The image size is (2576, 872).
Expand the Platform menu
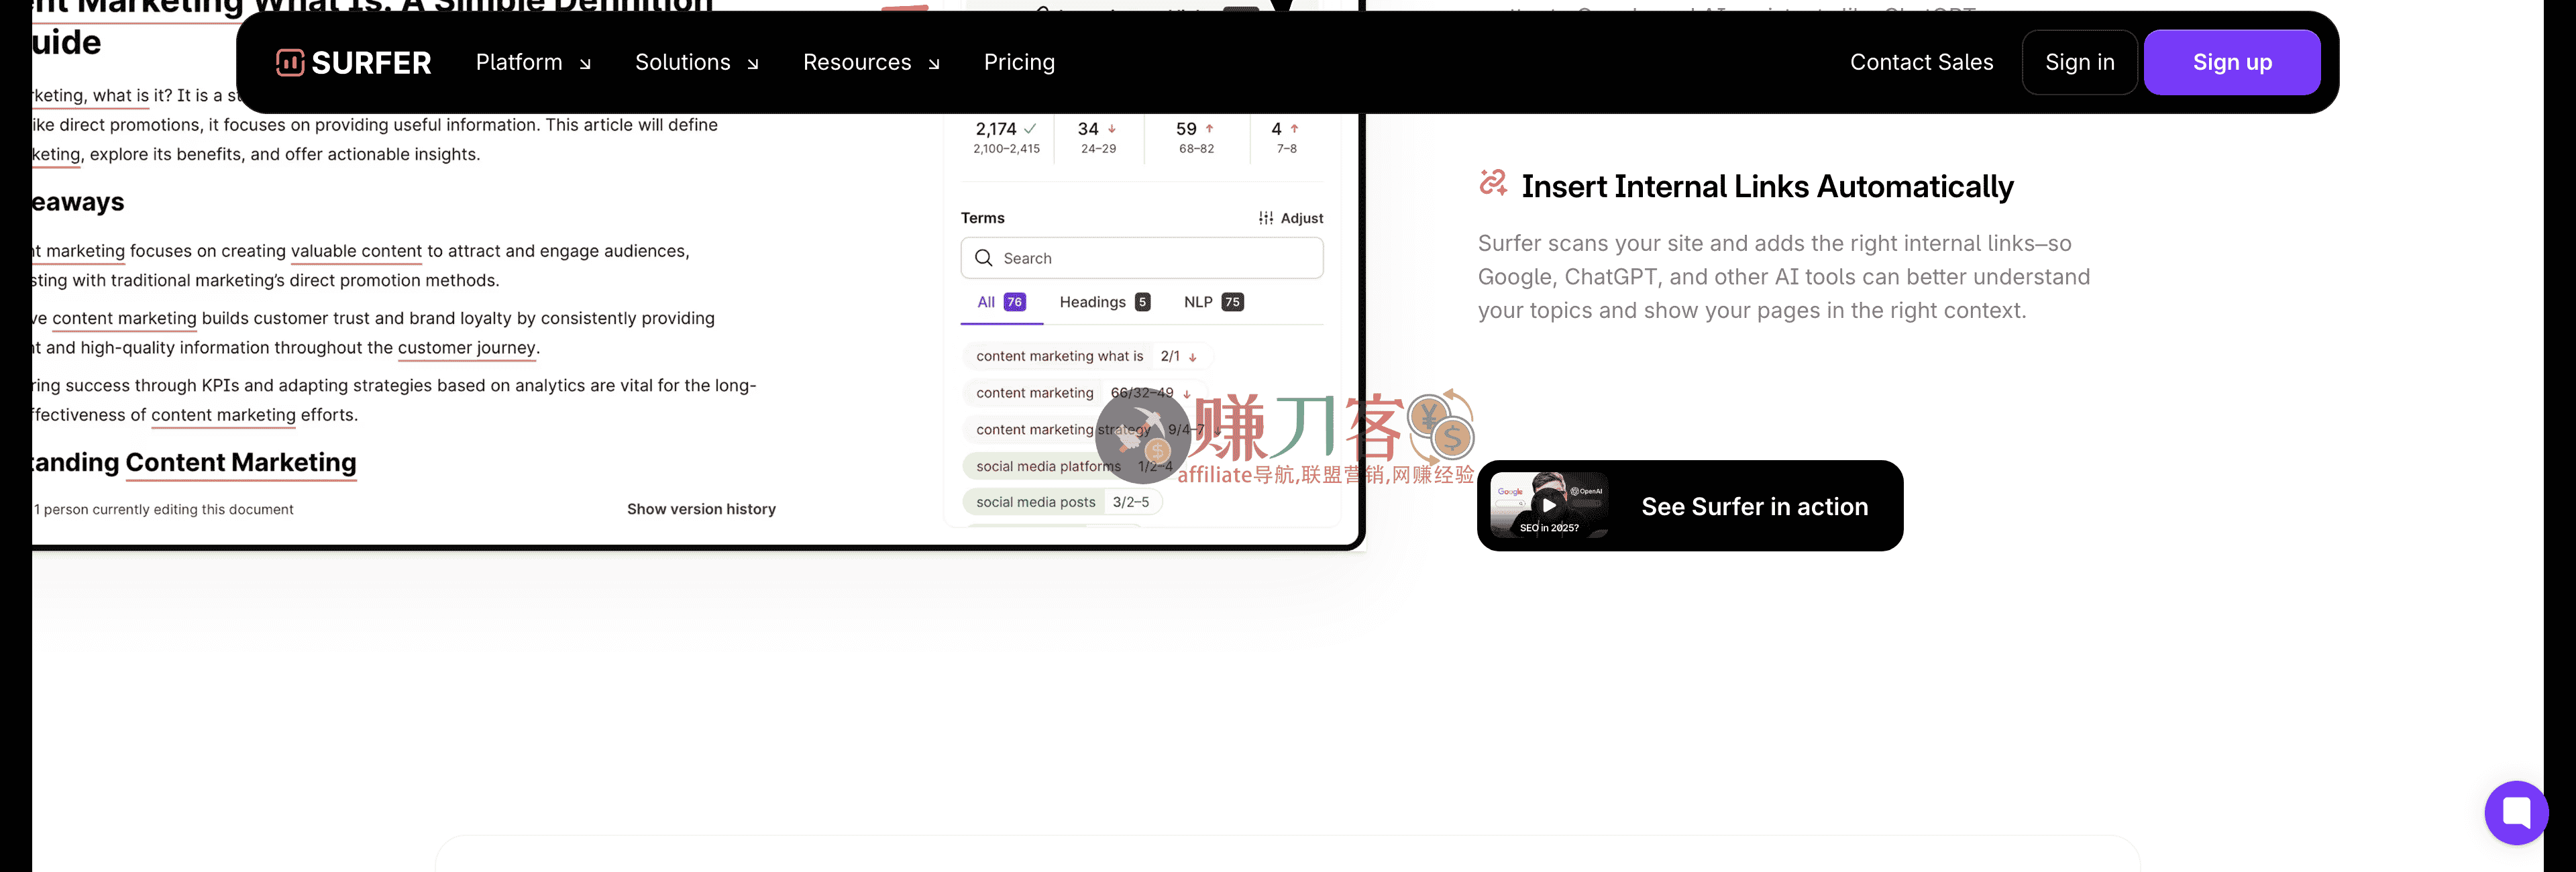(533, 62)
